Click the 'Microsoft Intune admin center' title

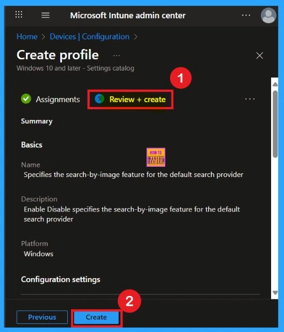click(128, 16)
